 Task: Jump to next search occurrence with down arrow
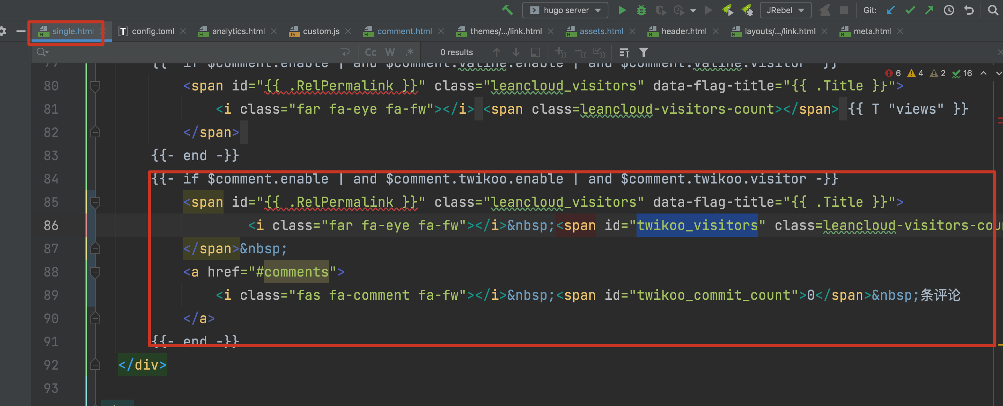tap(516, 52)
